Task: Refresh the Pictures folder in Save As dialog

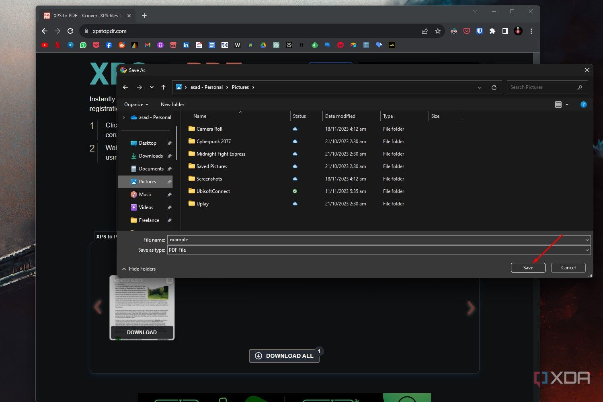Action: (x=494, y=87)
